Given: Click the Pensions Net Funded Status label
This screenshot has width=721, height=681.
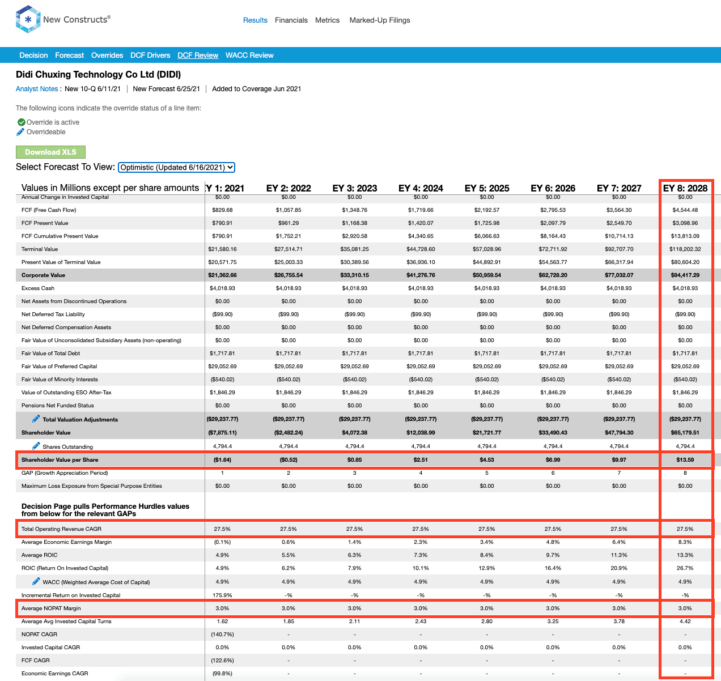Looking at the screenshot, I should click(58, 406).
